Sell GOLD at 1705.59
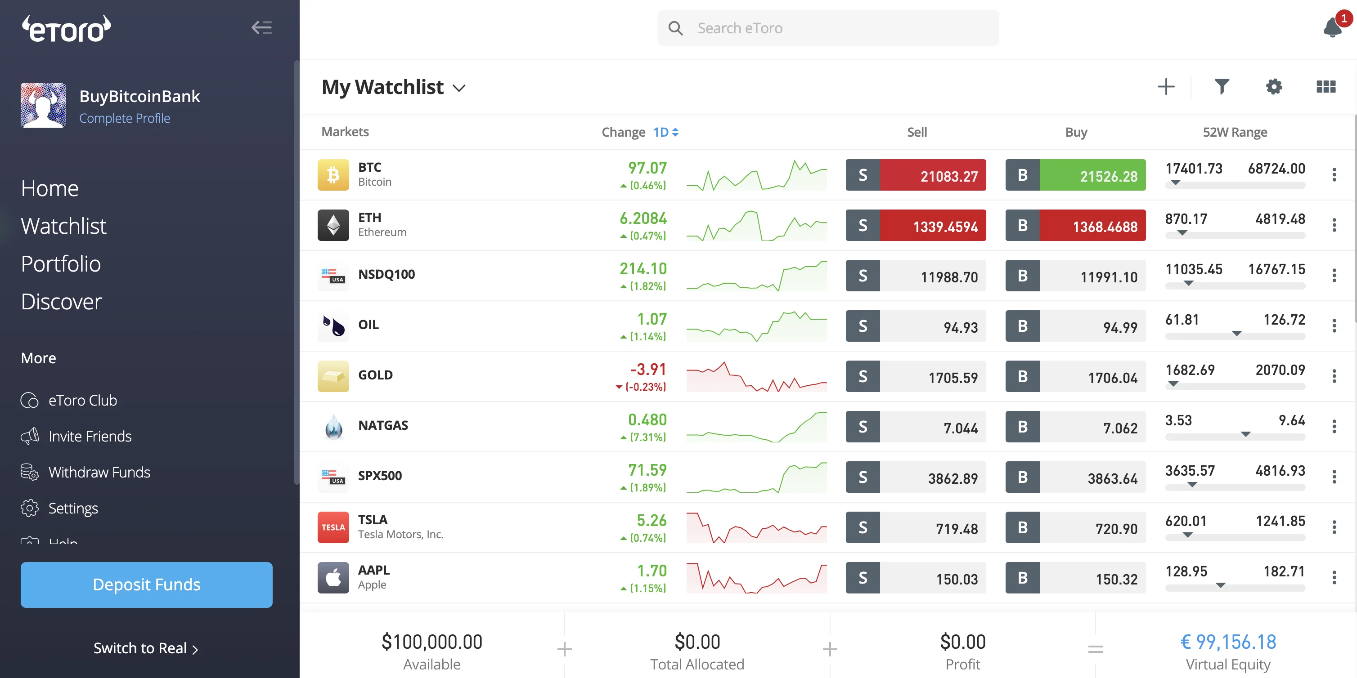This screenshot has width=1357, height=678. click(916, 376)
